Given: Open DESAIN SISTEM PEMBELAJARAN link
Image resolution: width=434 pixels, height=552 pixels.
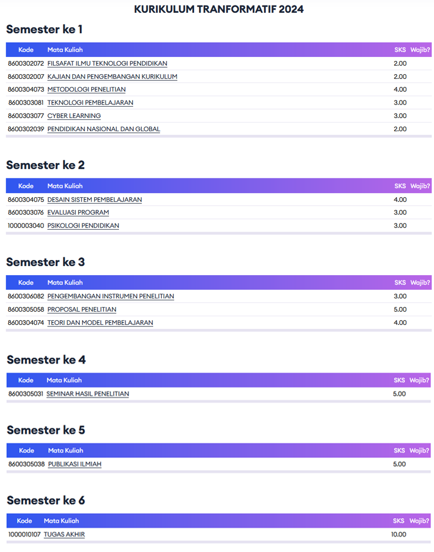Looking at the screenshot, I should click(x=95, y=200).
